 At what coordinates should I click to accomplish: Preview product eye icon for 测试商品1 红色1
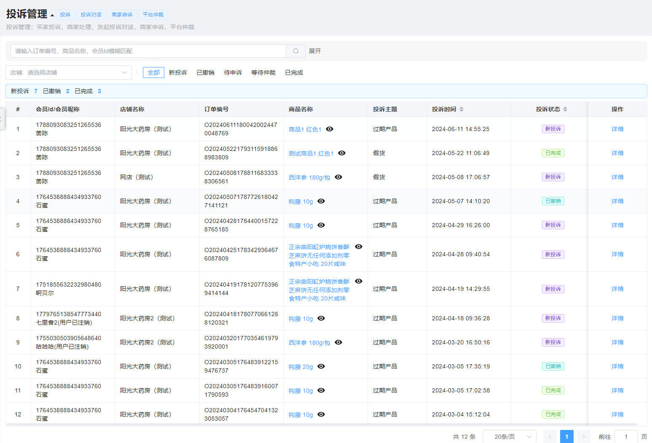click(x=342, y=153)
